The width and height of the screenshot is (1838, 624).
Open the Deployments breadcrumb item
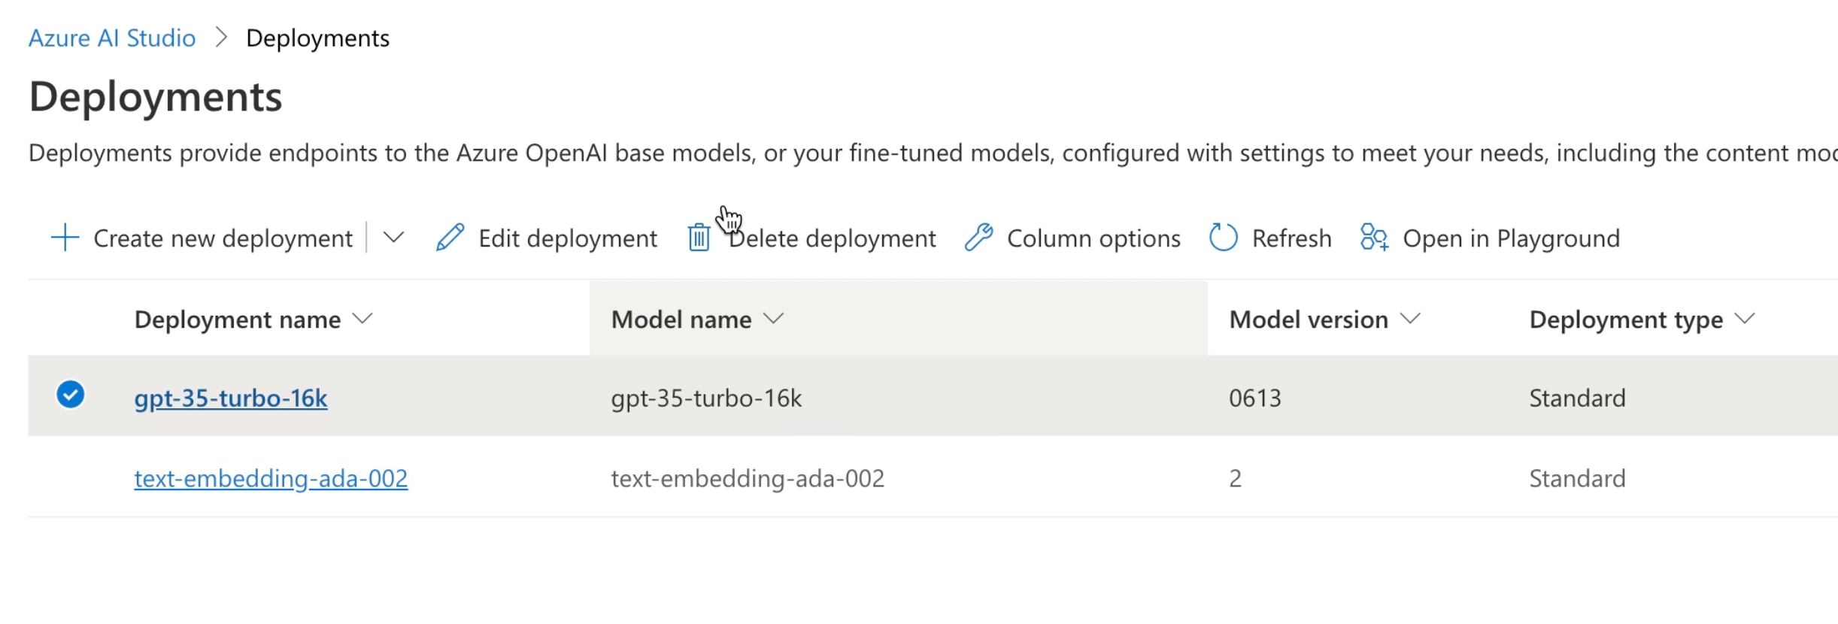pos(318,38)
